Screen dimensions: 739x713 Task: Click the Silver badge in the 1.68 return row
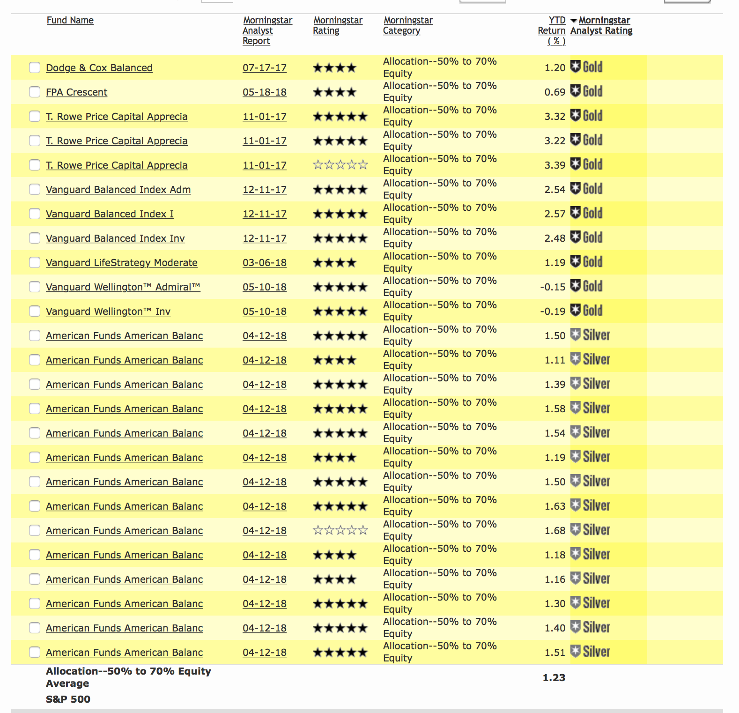[x=590, y=530]
